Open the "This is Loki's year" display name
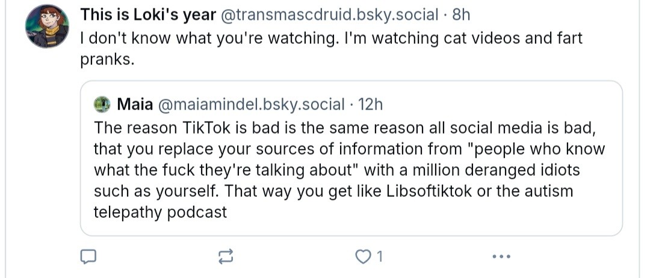This screenshot has height=278, width=650. (x=148, y=14)
